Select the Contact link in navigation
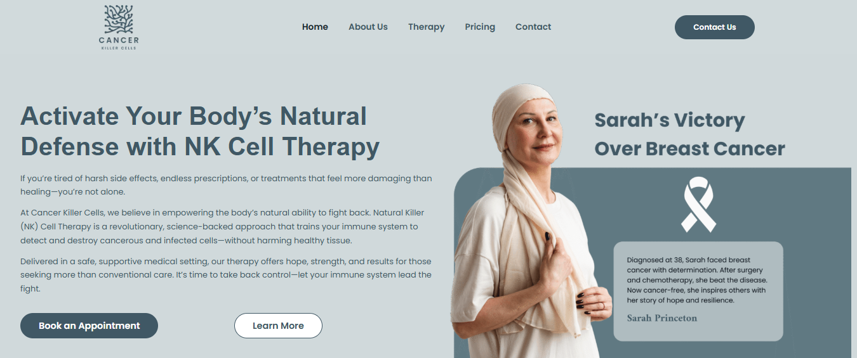Image resolution: width=857 pixels, height=358 pixels. tap(533, 27)
